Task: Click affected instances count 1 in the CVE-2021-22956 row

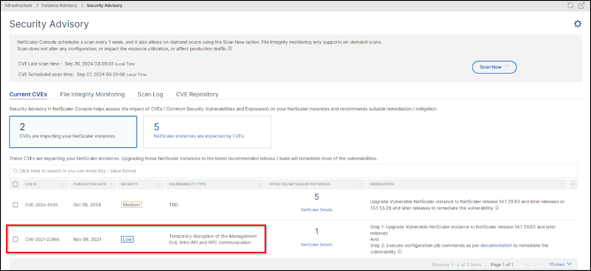Action: 317,232
